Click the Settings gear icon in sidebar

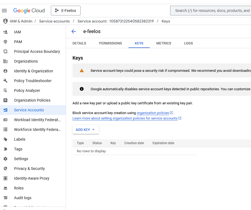pyautogui.click(x=5, y=159)
